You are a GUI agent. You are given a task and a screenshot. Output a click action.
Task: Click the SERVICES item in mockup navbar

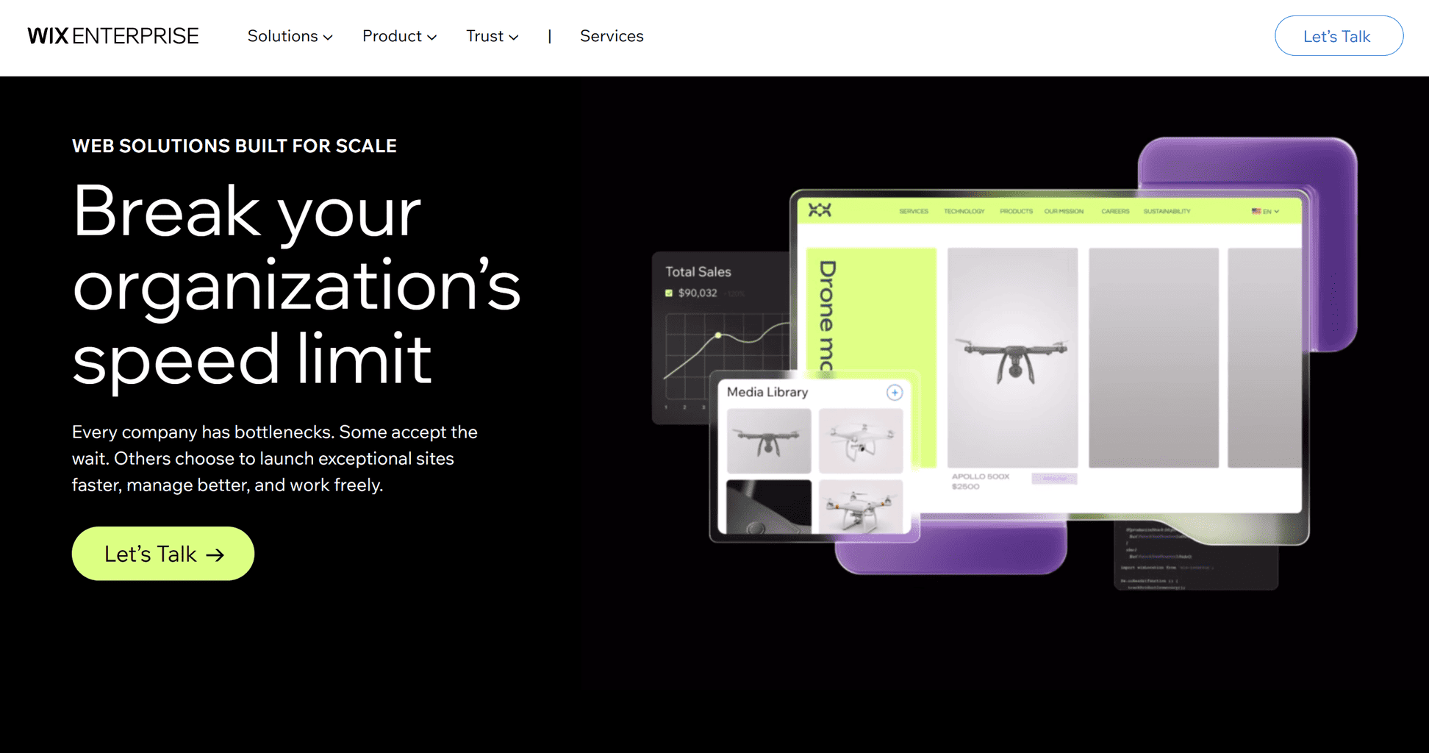point(914,211)
